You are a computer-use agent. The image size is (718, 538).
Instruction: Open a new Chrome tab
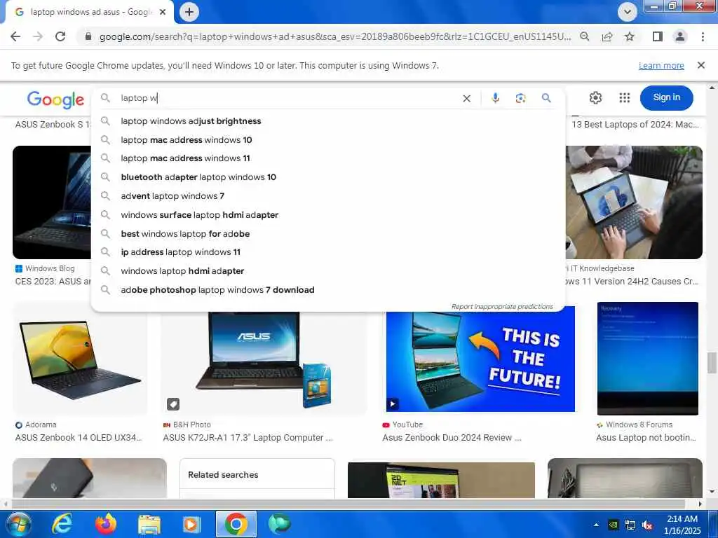tap(189, 12)
